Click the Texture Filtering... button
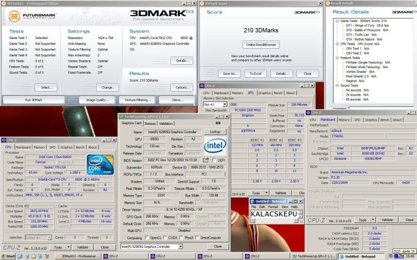This screenshot has width=417, height=260. click(138, 100)
